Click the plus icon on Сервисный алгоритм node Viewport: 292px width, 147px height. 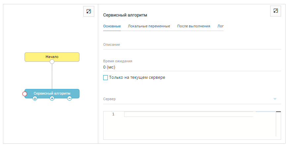click(x=52, y=98)
